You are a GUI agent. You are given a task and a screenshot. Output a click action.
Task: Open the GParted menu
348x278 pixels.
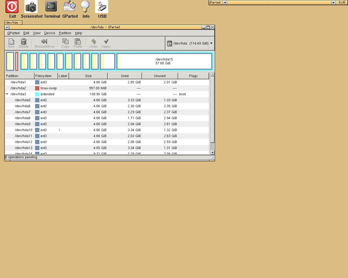click(x=13, y=33)
